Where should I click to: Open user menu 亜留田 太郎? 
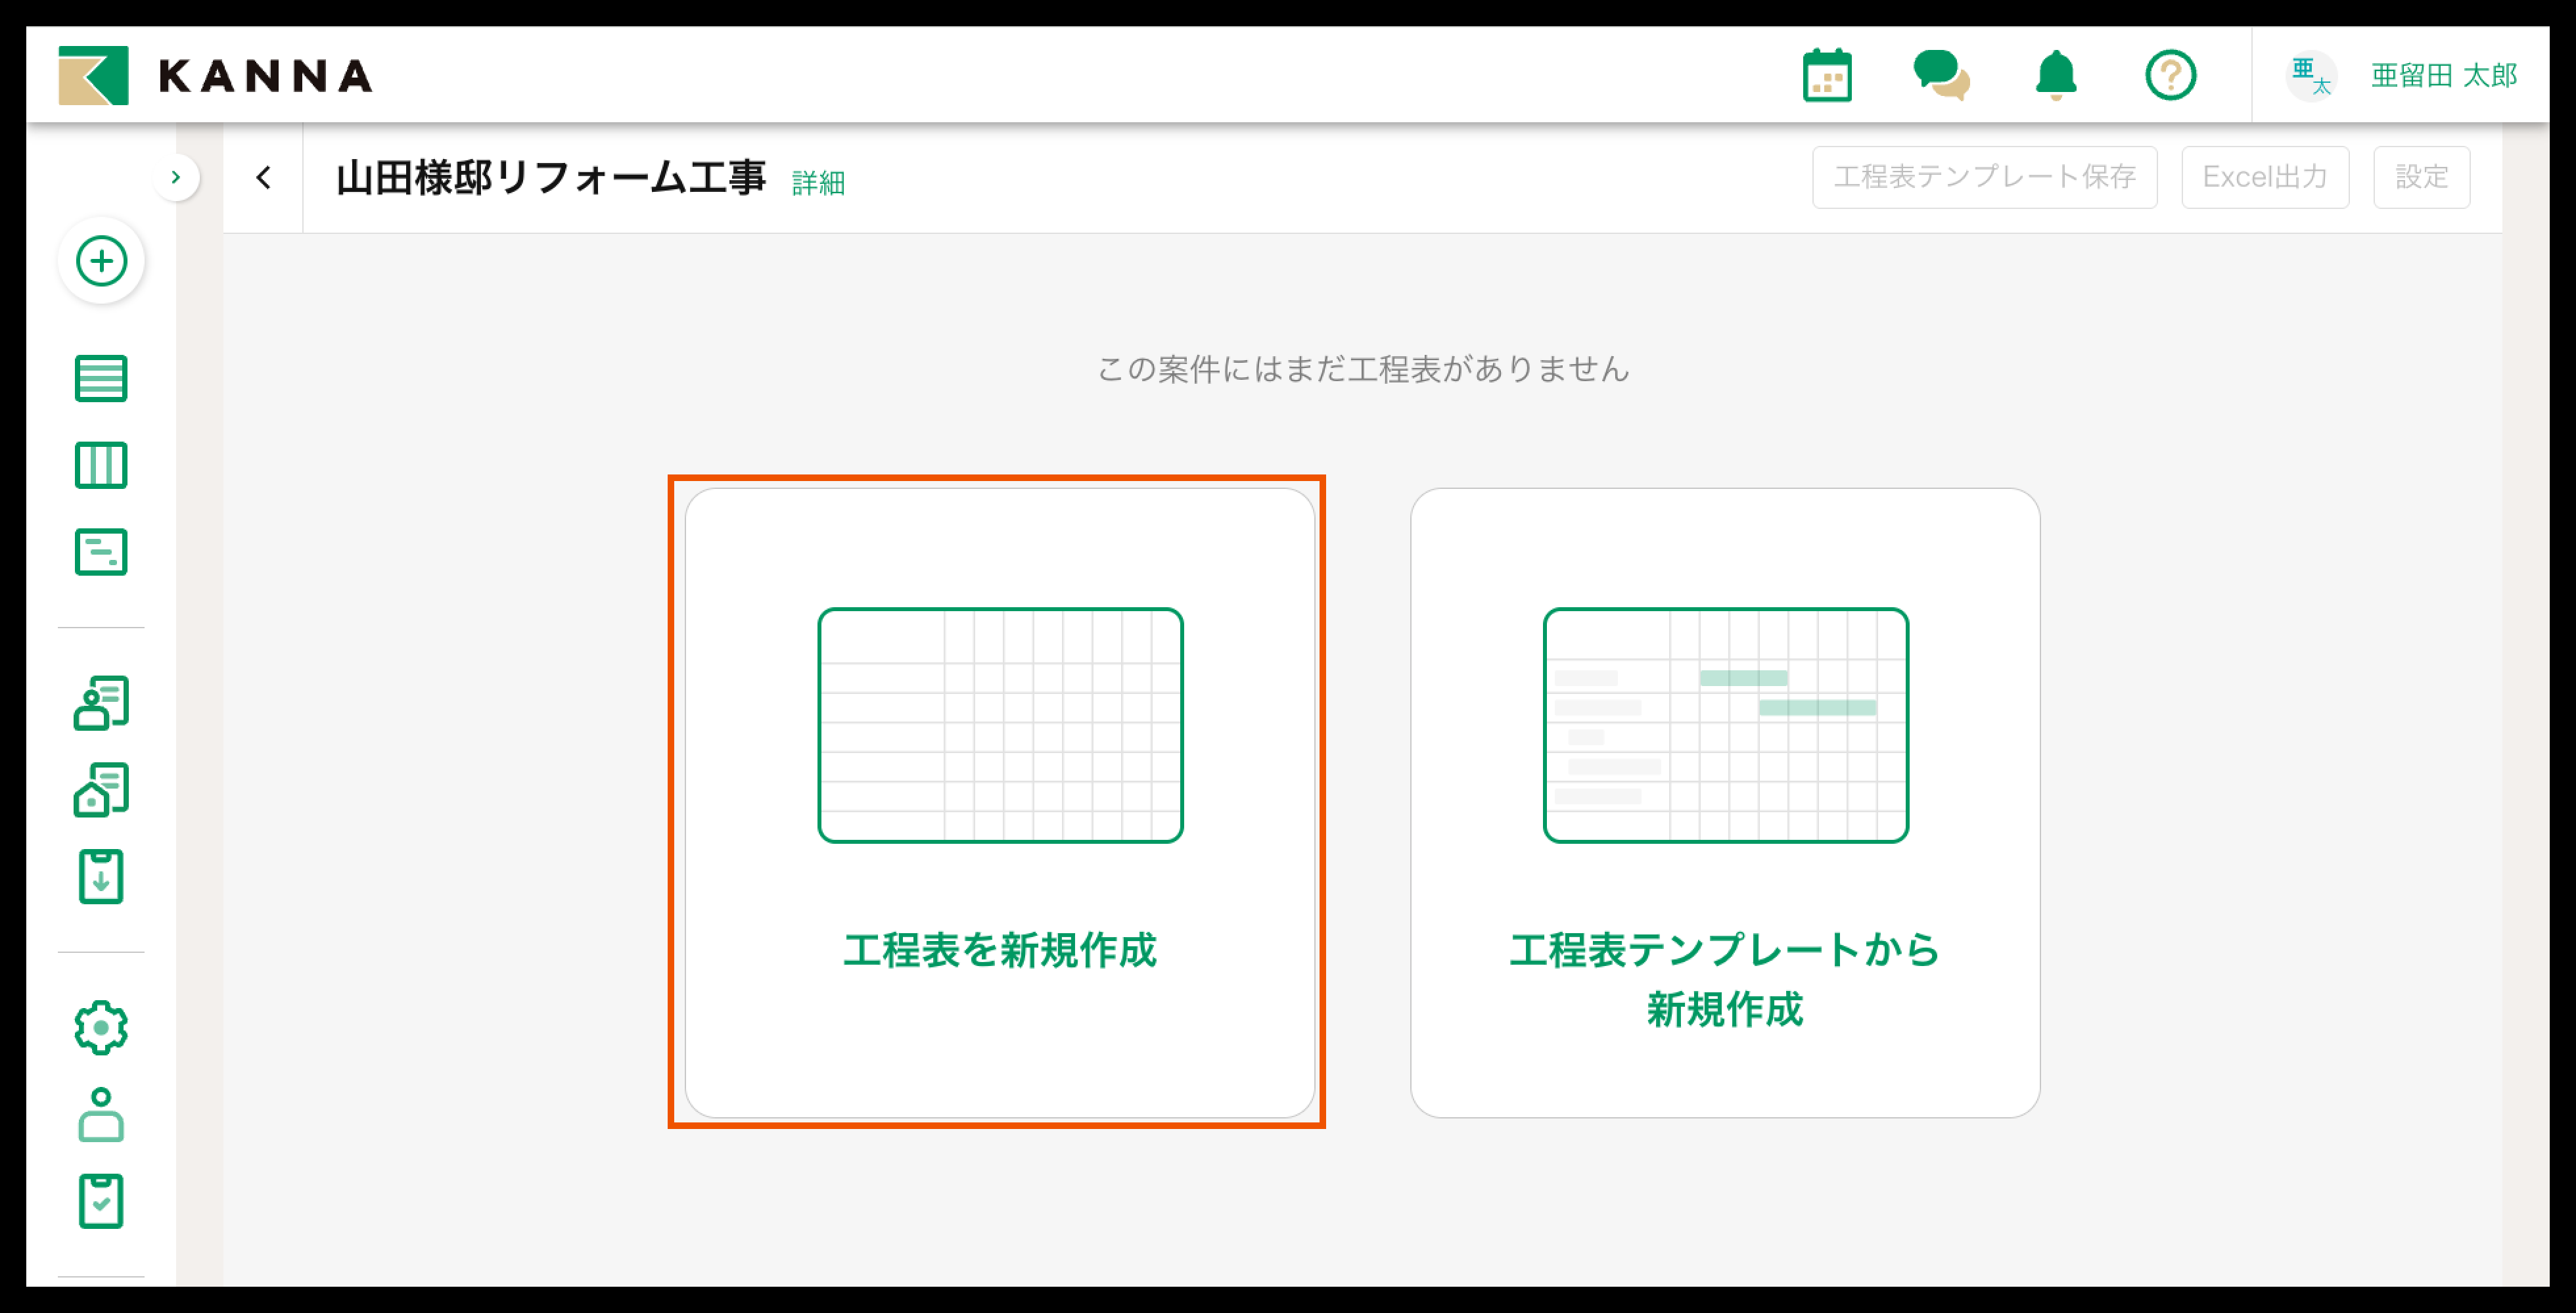tap(2443, 76)
